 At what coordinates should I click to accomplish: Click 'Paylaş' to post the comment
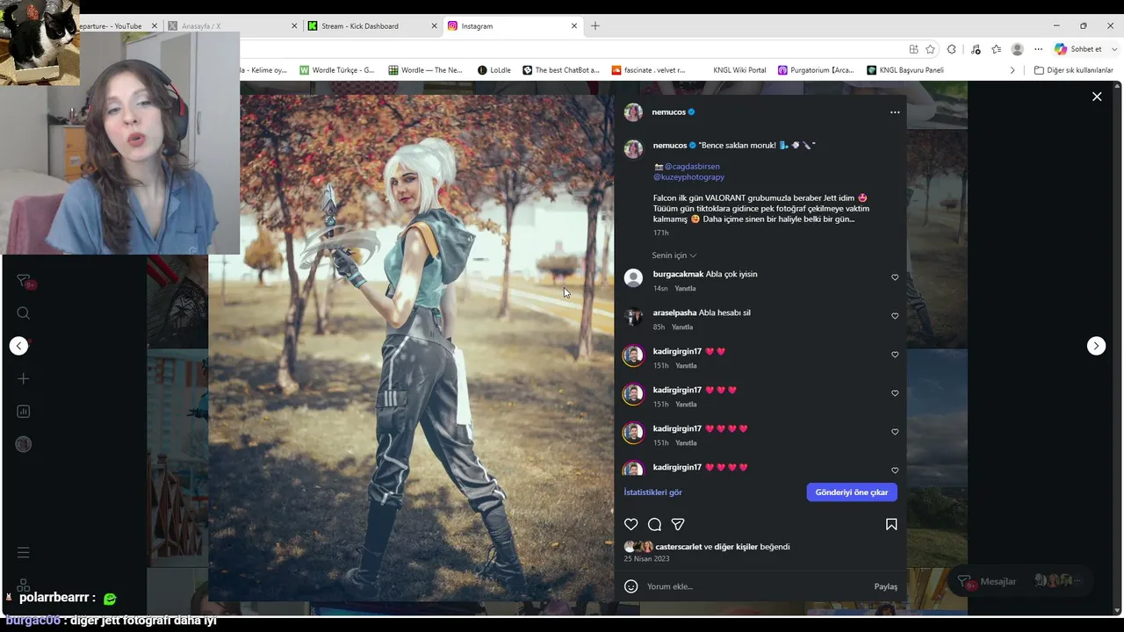click(885, 586)
